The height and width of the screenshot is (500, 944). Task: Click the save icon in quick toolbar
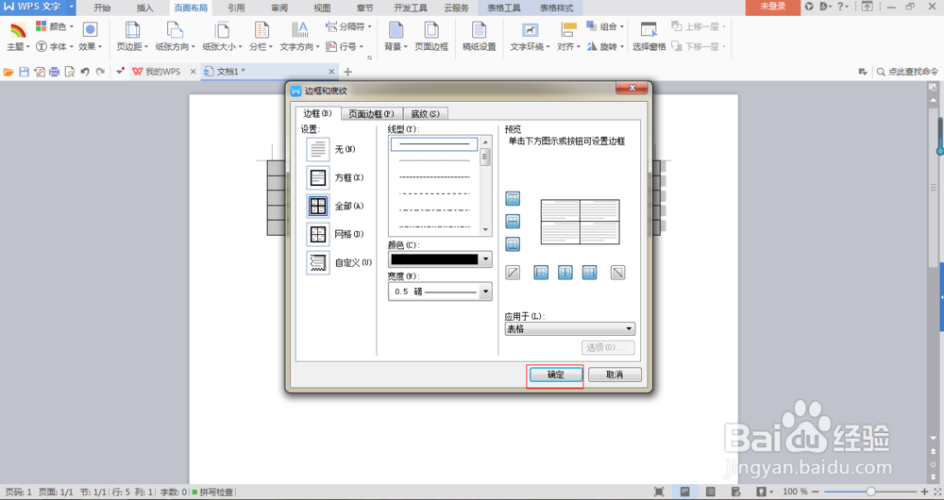[x=25, y=73]
